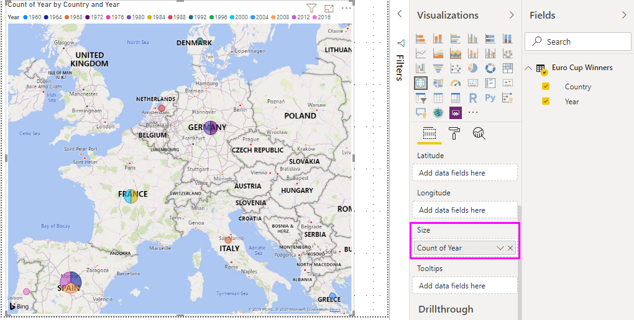Select the Funnel chart visual
The image size is (634, 320).
coord(438,68)
